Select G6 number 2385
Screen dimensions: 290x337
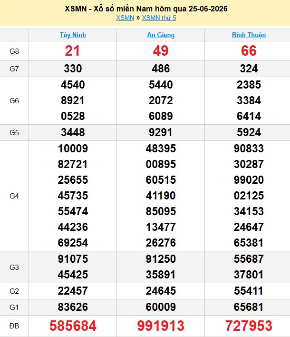click(249, 85)
